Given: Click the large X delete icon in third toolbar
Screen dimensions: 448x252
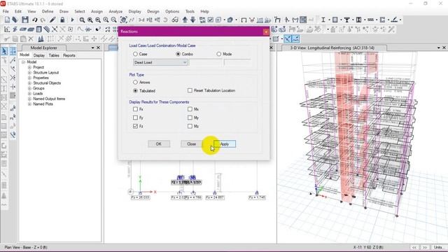Looking at the screenshot, I should pyautogui.click(x=31, y=38).
